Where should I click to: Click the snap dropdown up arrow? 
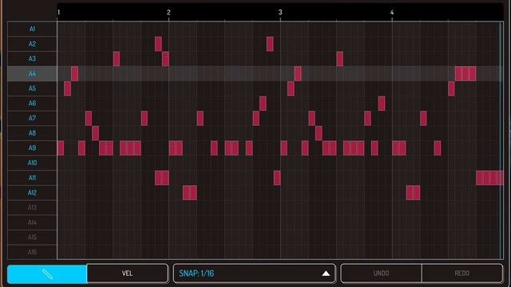point(326,273)
